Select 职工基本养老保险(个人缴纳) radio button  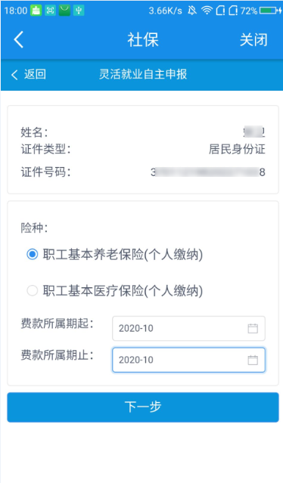point(32,255)
